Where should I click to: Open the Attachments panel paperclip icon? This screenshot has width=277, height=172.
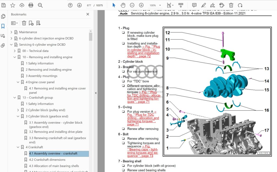(x=3, y=45)
